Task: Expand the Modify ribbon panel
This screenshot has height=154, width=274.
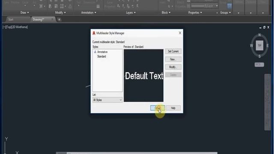Action: [60, 12]
